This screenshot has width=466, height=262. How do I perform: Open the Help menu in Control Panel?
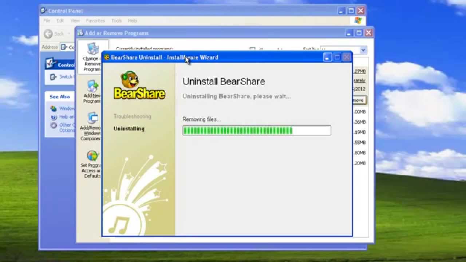[x=133, y=21]
